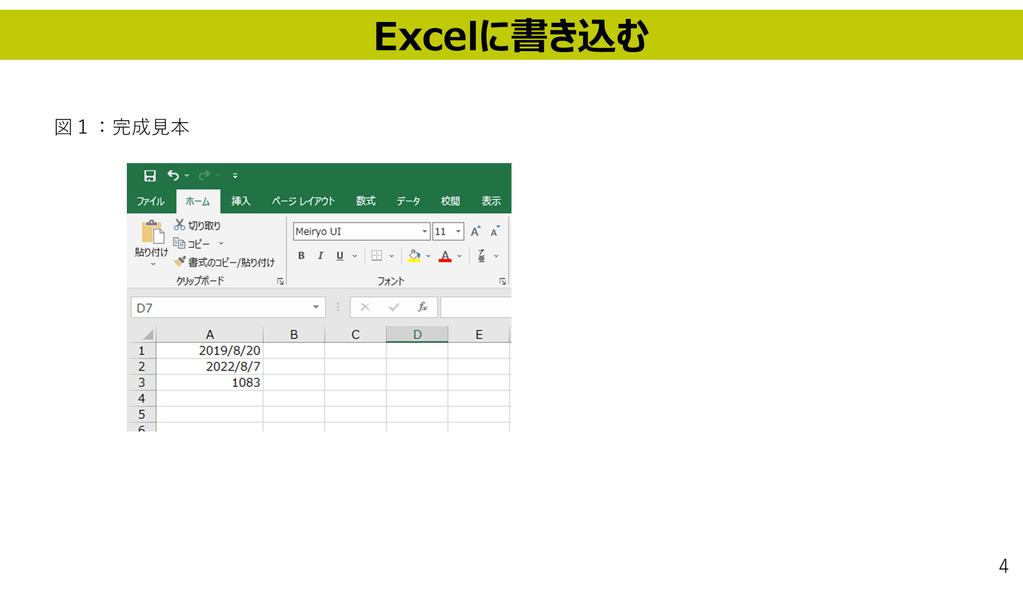1023x591 pixels.
Task: Click 書式のコピー/貼り付け format painter
Action: pyautogui.click(x=224, y=262)
